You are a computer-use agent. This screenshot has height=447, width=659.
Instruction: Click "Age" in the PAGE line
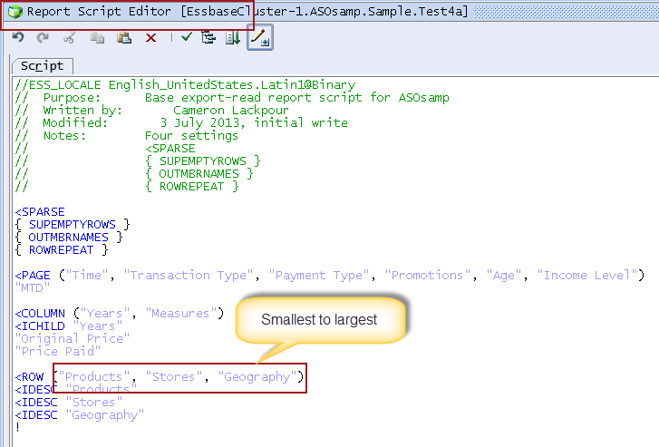click(503, 276)
